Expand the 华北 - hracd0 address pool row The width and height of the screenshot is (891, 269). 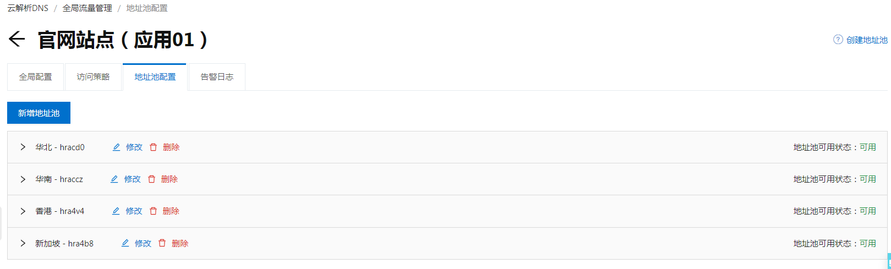tap(23, 147)
